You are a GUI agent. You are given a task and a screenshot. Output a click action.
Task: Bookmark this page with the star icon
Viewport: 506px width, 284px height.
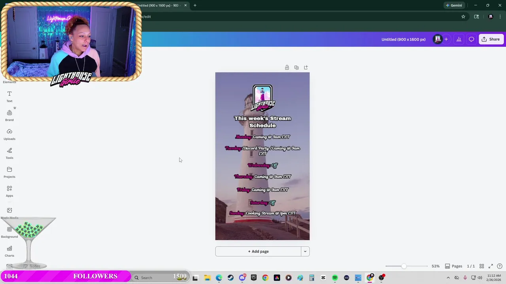pos(463,17)
